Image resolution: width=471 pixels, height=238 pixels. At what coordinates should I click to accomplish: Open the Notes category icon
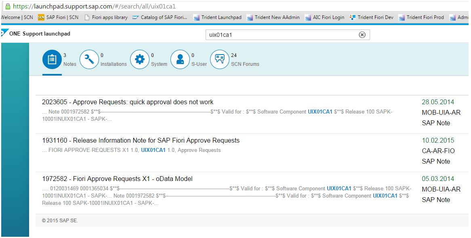(x=52, y=60)
